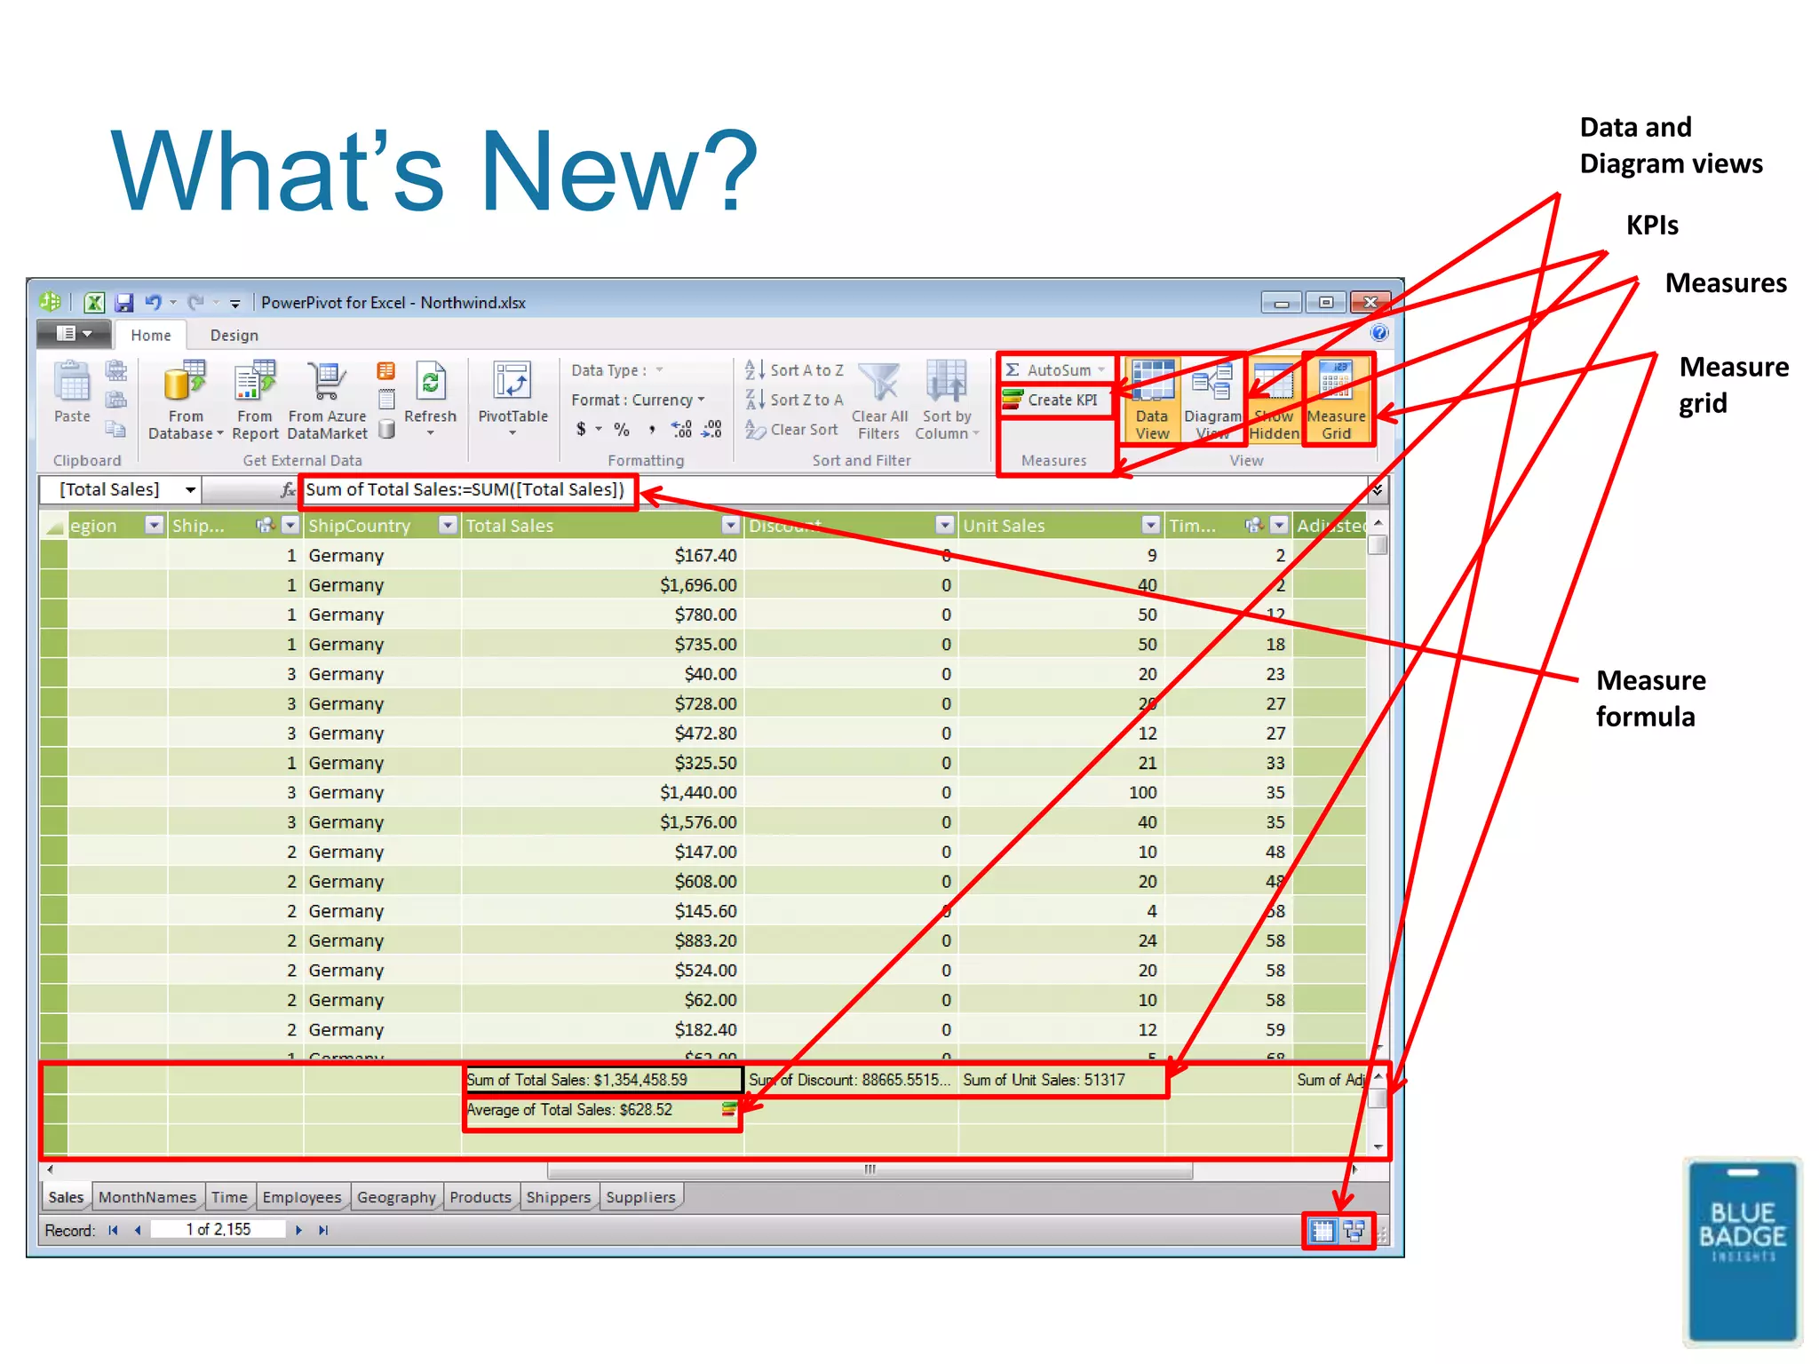Image resolution: width=1819 pixels, height=1364 pixels.
Task: Select Average of Total Sales measure cell
Action: [x=604, y=1110]
